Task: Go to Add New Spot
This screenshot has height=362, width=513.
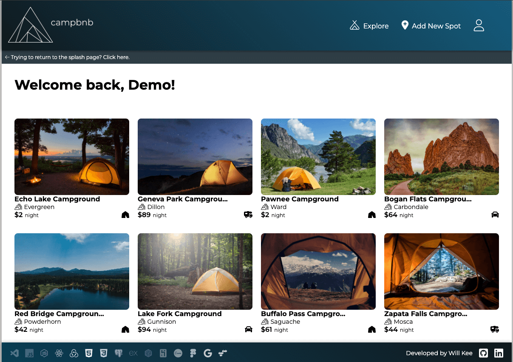Action: tap(431, 26)
